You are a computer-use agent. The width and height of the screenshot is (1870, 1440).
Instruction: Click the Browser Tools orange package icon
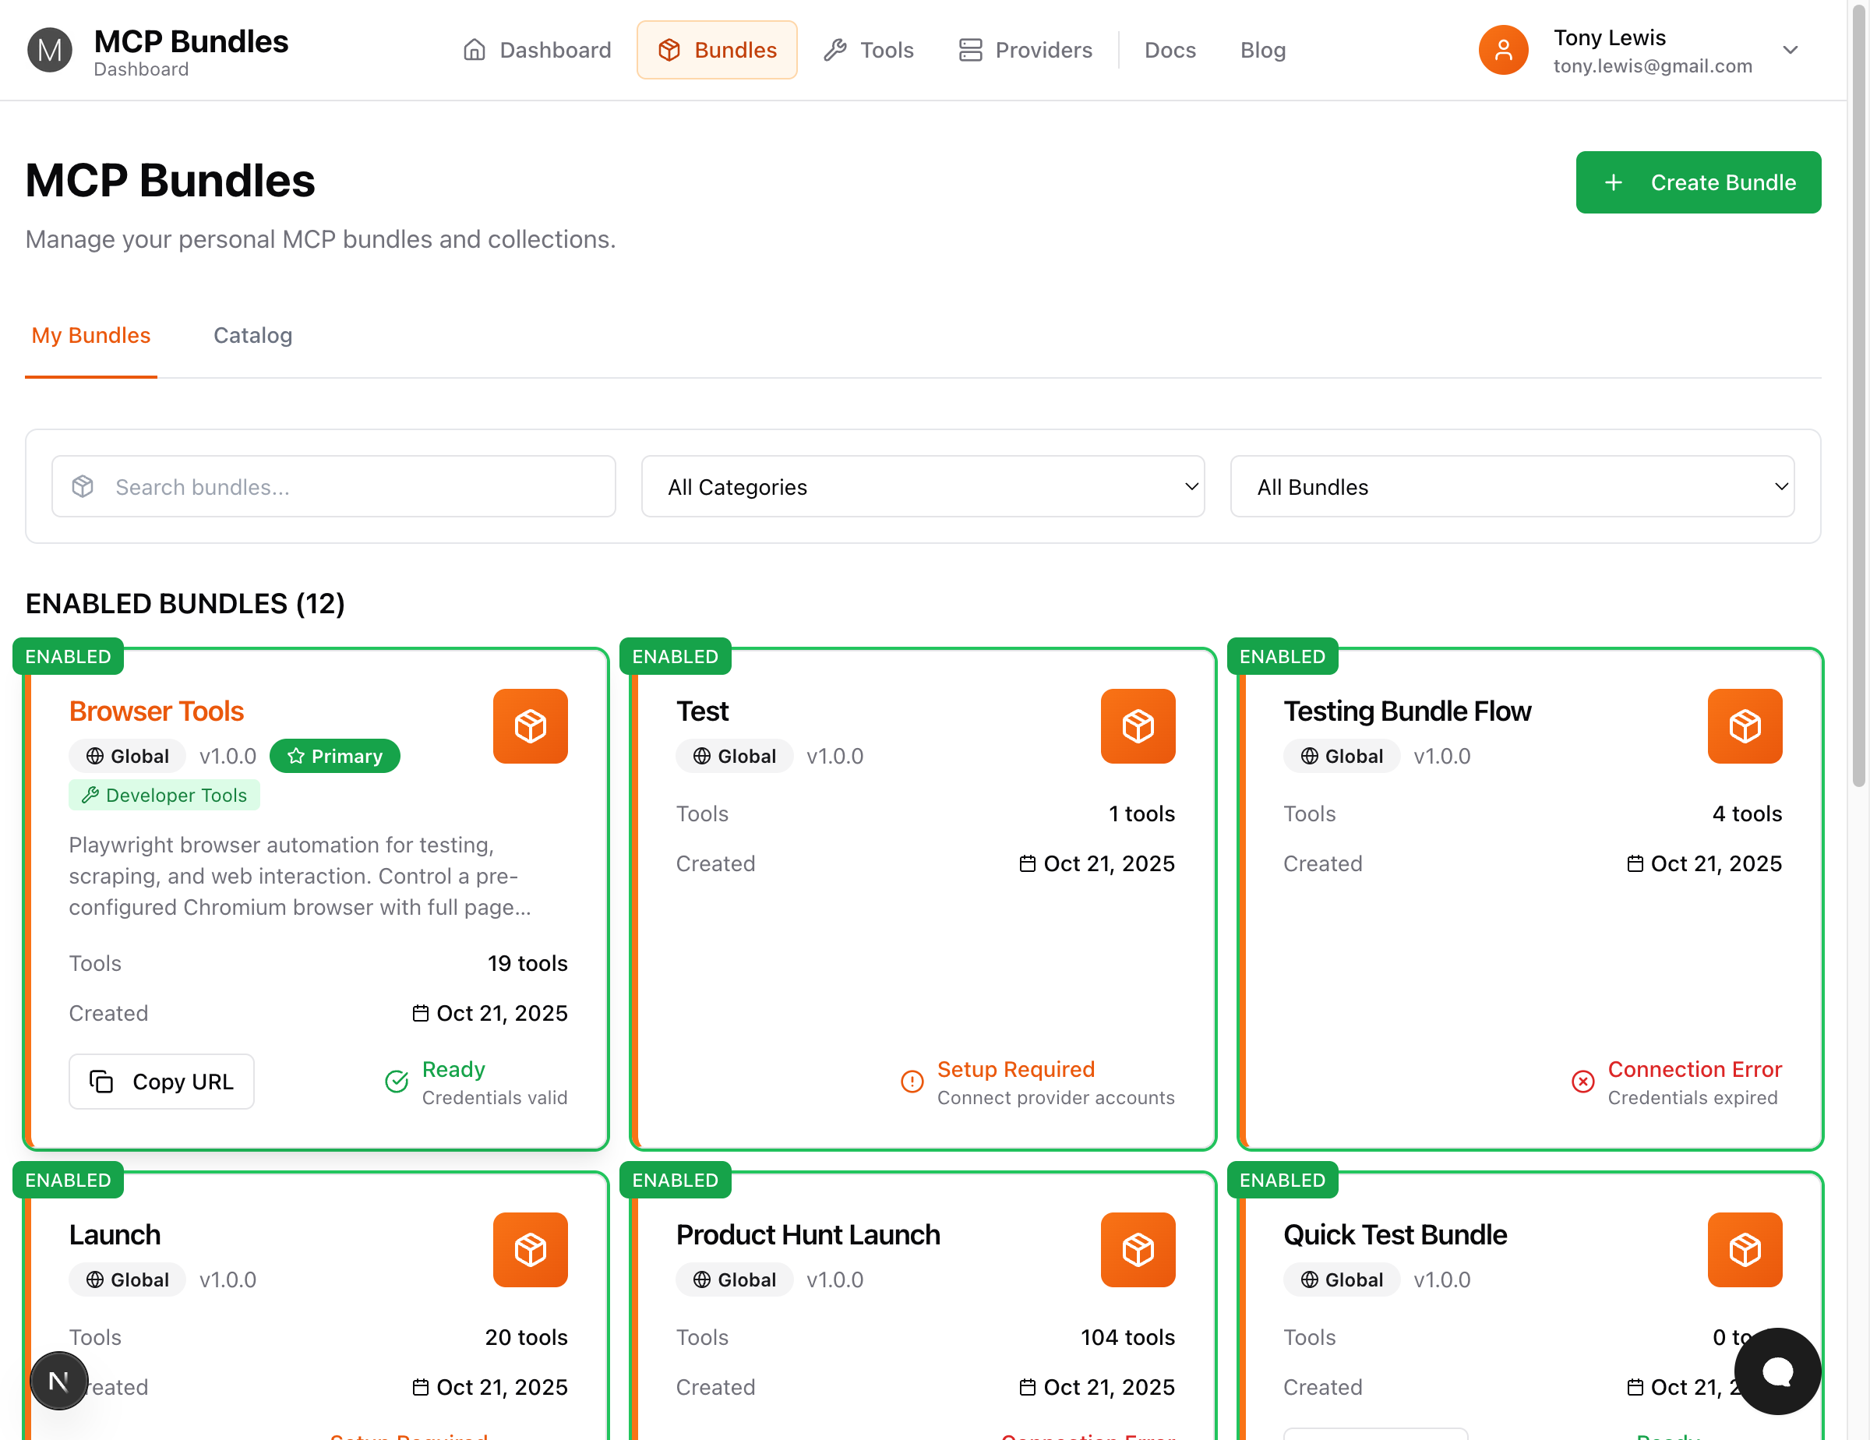(x=530, y=726)
